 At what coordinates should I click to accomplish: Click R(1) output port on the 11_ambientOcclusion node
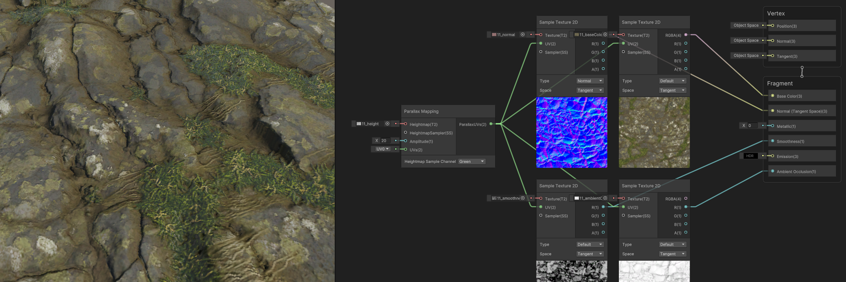point(686,207)
